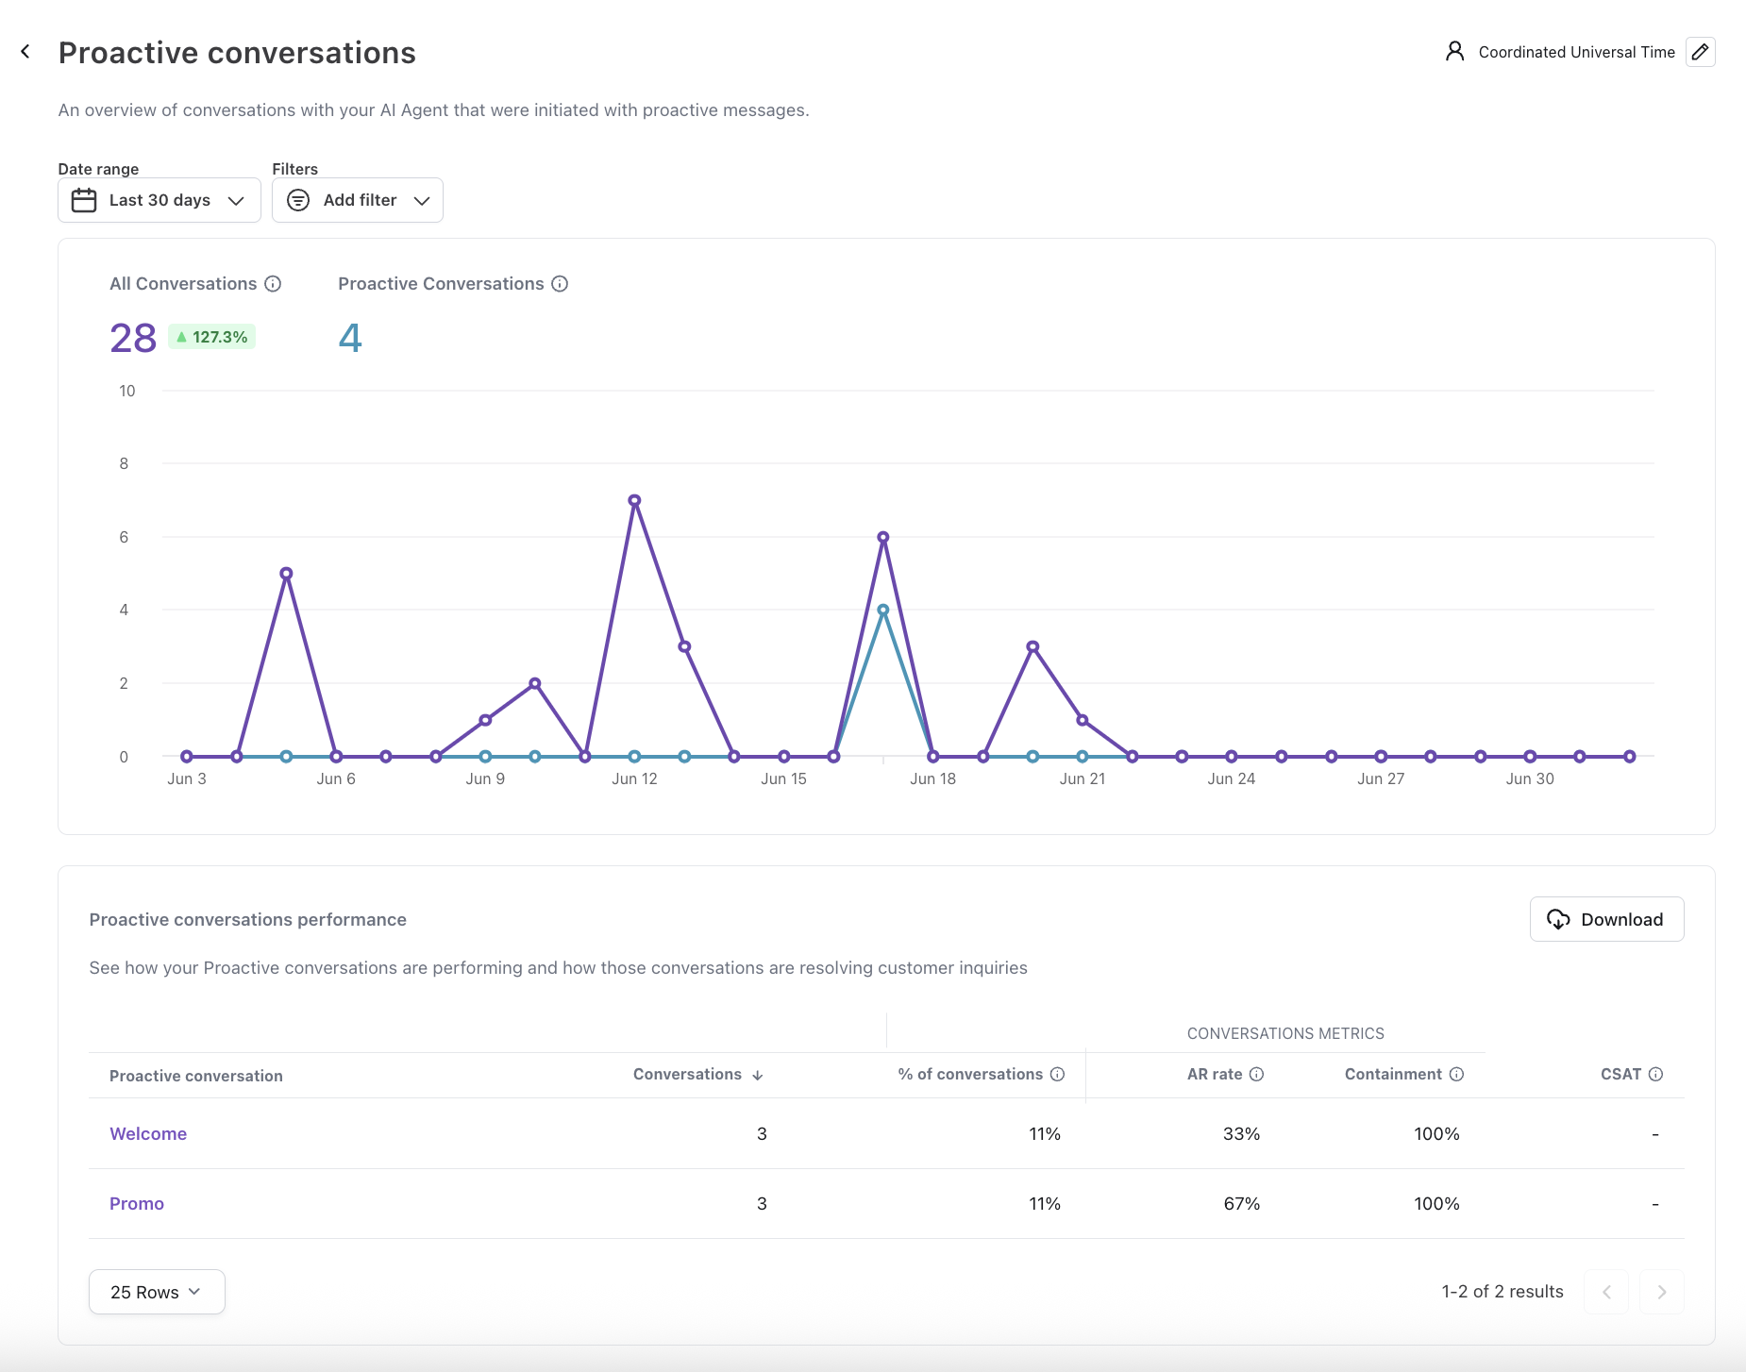
Task: Click the pencil icon to edit timezone
Action: pos(1700,52)
